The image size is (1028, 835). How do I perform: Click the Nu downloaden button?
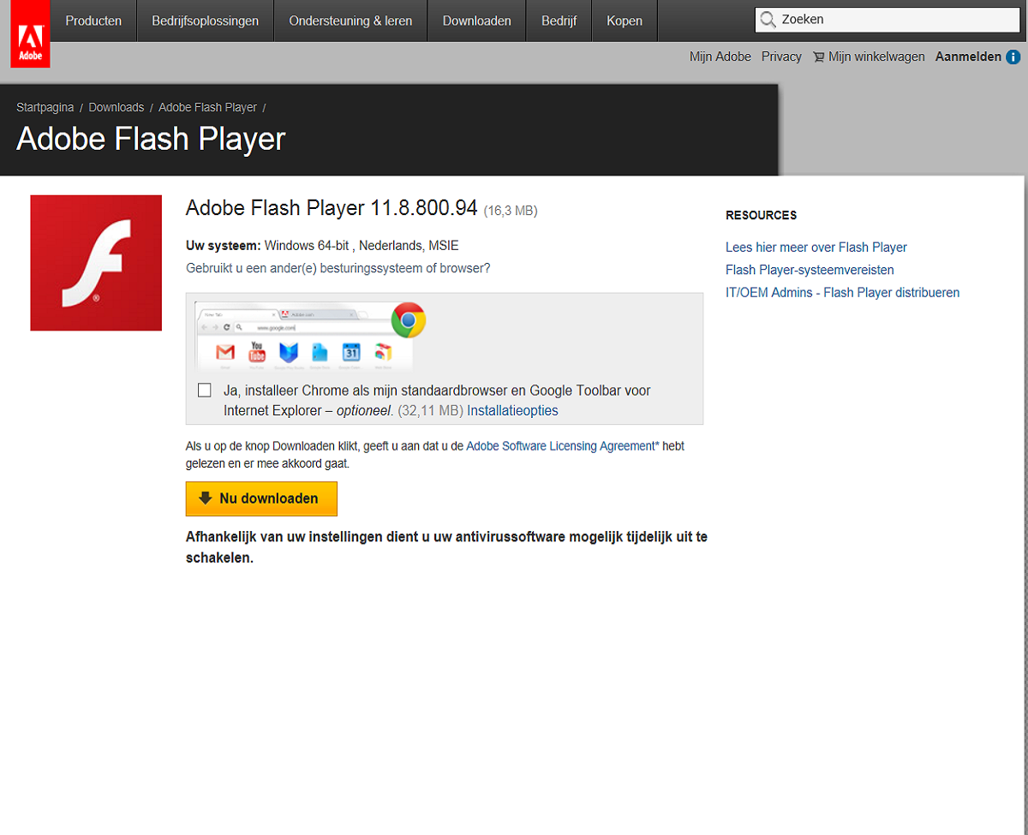point(261,498)
